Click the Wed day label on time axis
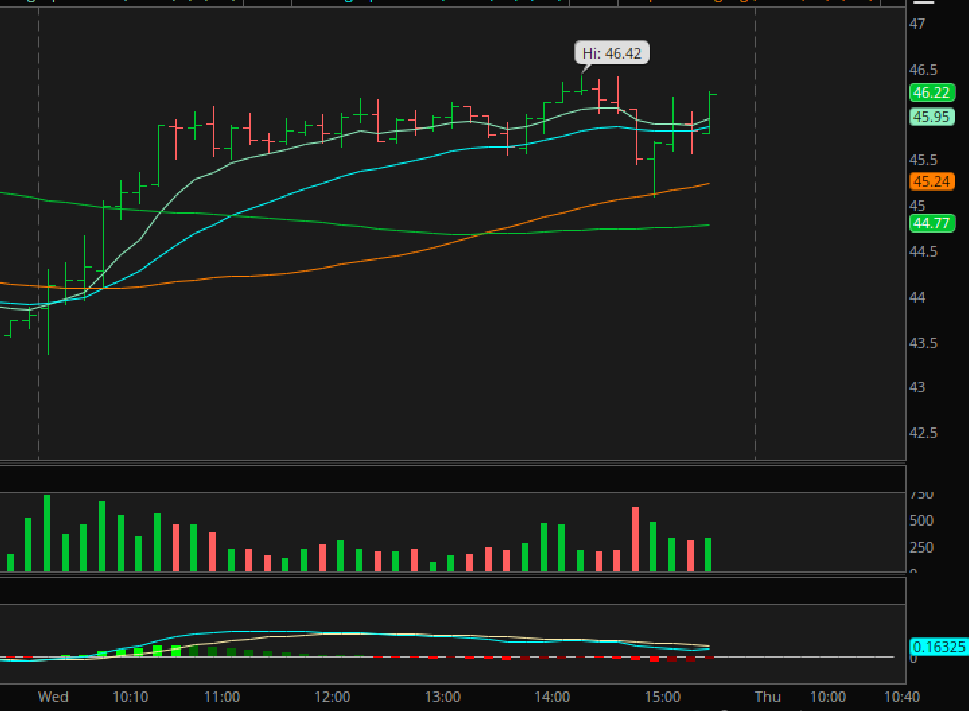The width and height of the screenshot is (969, 711). tap(53, 697)
